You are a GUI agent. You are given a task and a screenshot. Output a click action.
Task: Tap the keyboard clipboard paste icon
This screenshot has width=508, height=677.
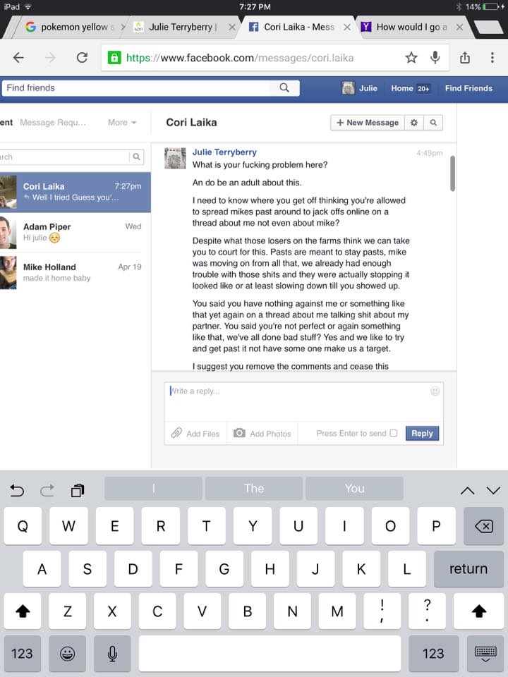[x=78, y=490]
